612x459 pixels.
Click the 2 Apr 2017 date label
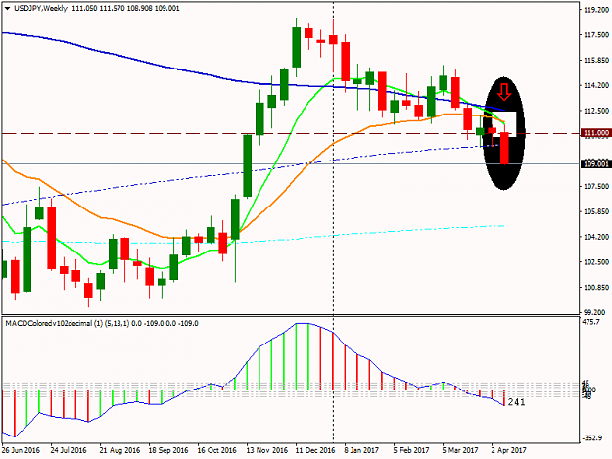[x=509, y=450]
